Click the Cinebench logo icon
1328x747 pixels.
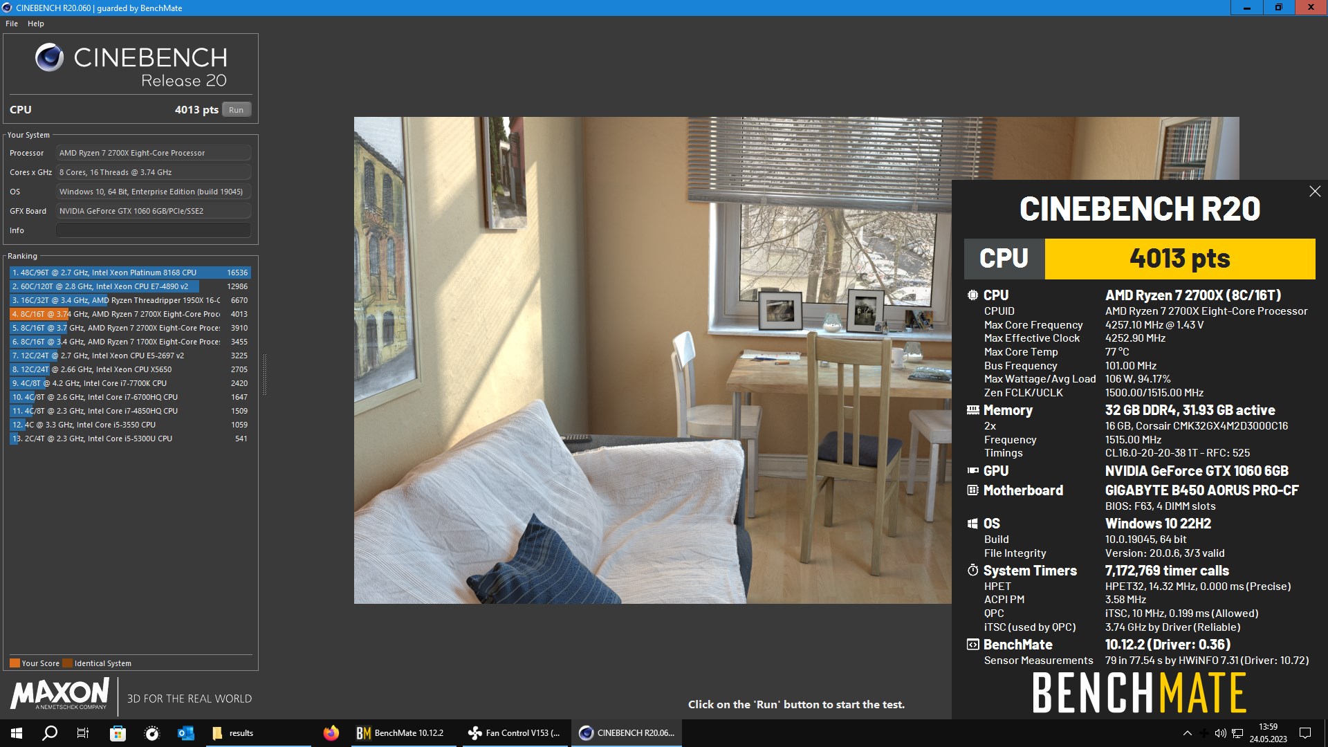click(49, 58)
